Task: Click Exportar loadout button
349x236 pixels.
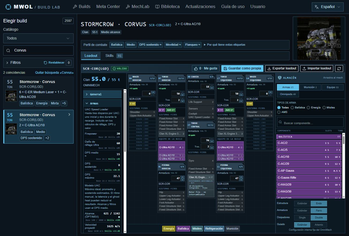Action: tap(282, 68)
